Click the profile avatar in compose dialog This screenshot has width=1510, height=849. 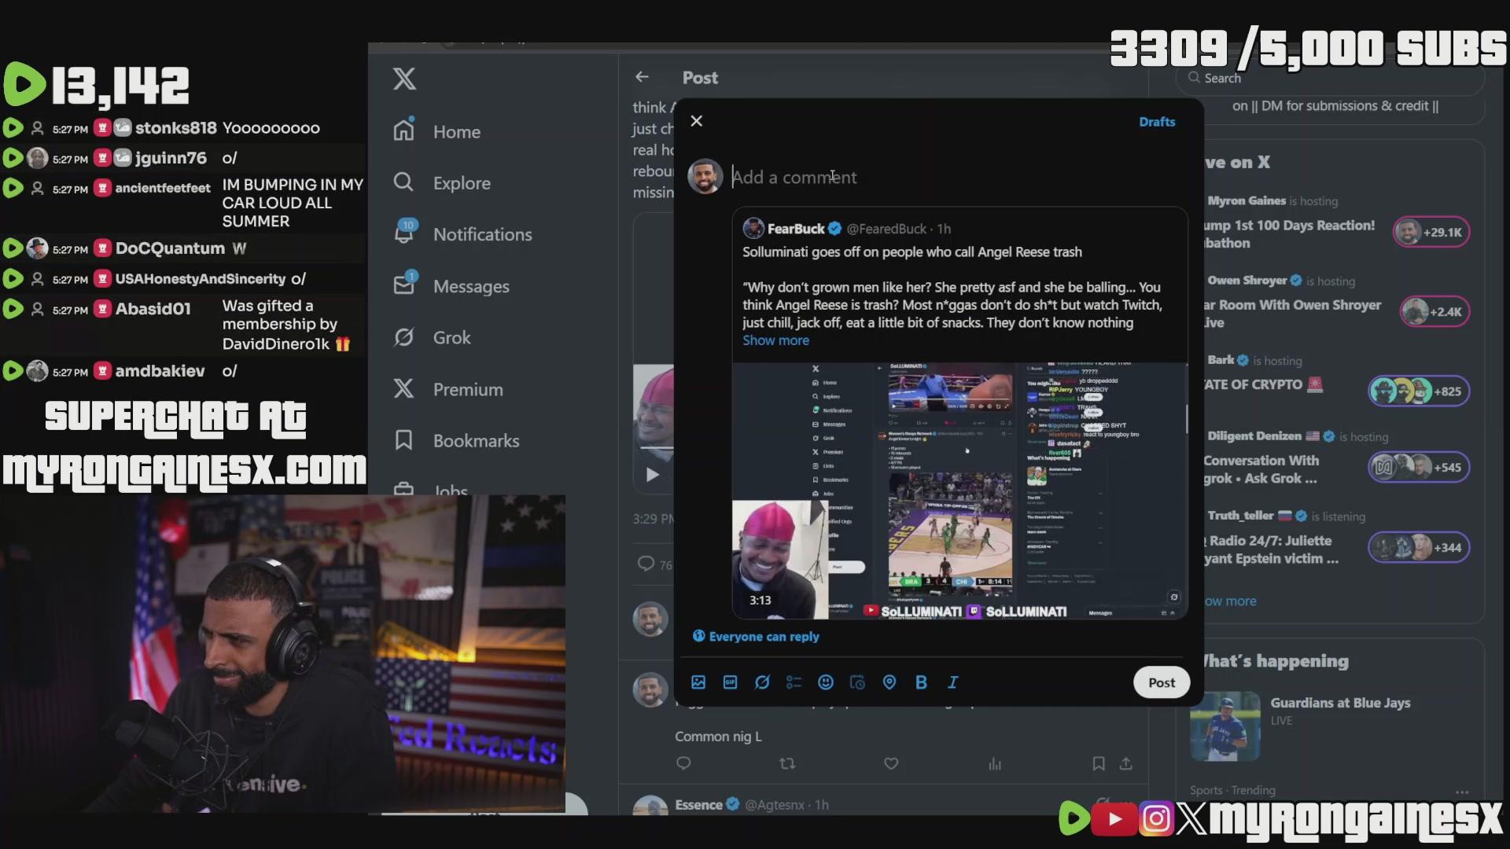(705, 176)
